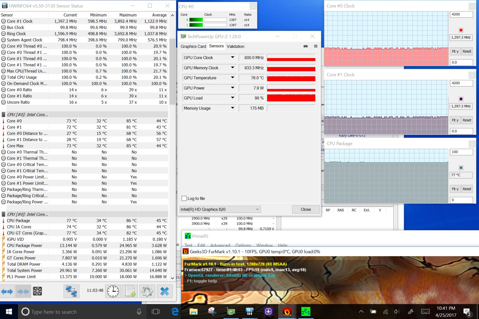Open the GPU-Z Validation tab
This screenshot has width=479, height=319.
[x=236, y=46]
